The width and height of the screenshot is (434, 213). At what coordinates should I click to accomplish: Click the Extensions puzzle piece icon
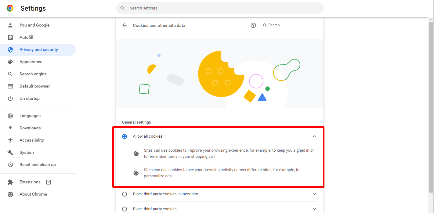10,182
